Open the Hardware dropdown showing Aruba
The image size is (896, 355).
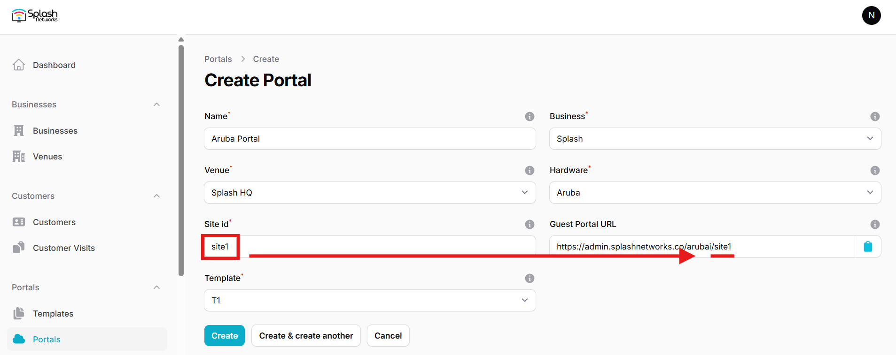715,192
